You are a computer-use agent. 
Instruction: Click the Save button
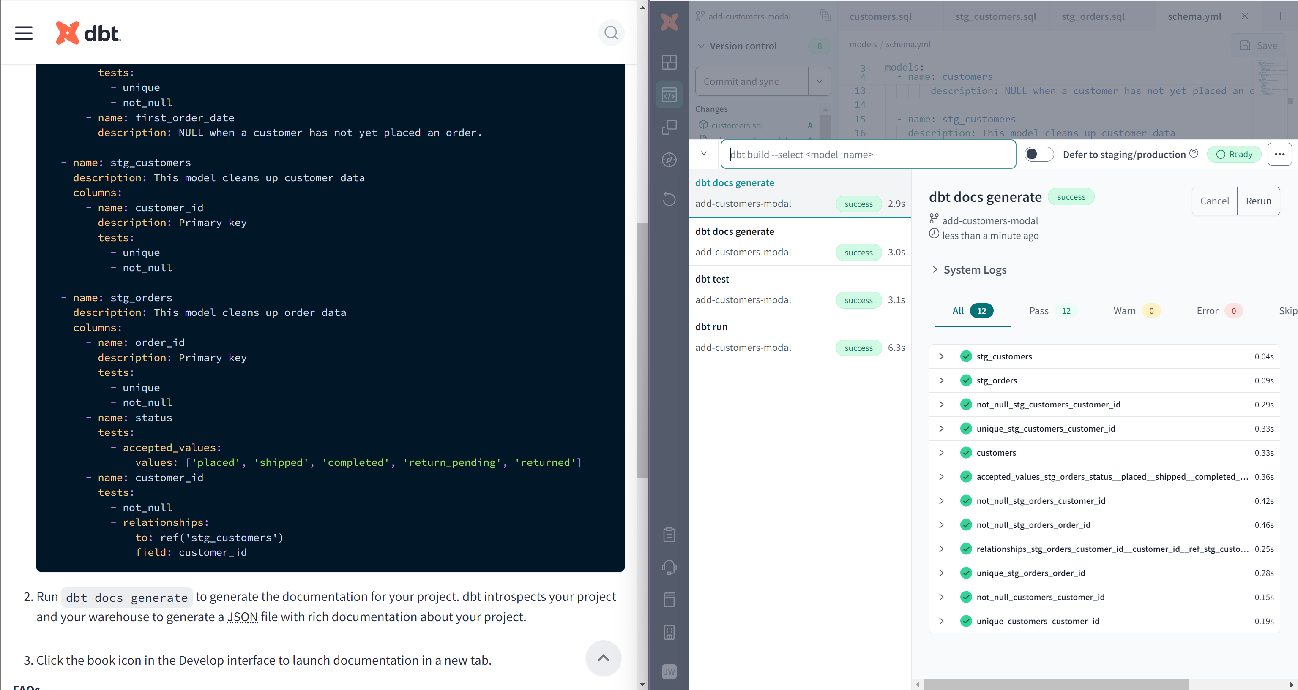1258,45
